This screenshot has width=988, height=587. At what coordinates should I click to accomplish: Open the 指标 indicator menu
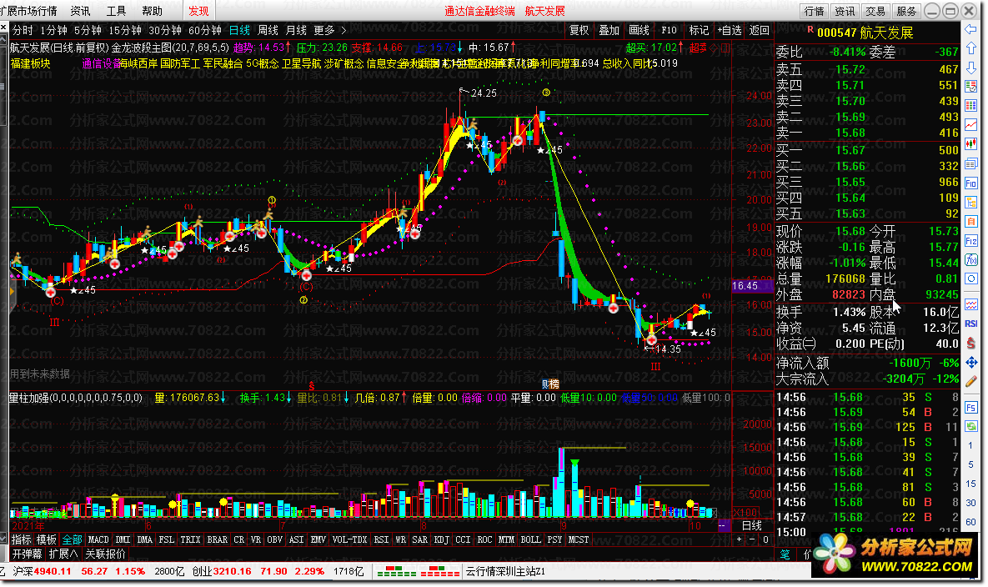tap(22, 539)
